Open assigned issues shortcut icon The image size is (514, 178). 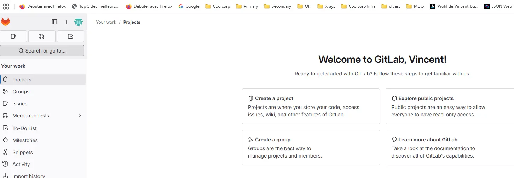tap(13, 36)
